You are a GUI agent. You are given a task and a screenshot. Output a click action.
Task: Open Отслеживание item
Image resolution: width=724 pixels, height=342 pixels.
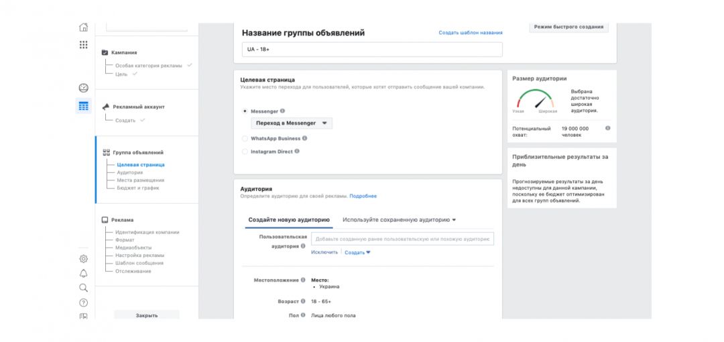click(x=133, y=271)
